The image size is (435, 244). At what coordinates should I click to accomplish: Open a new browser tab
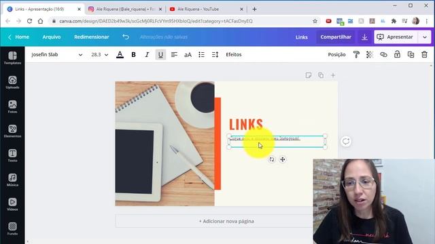tap(254, 9)
